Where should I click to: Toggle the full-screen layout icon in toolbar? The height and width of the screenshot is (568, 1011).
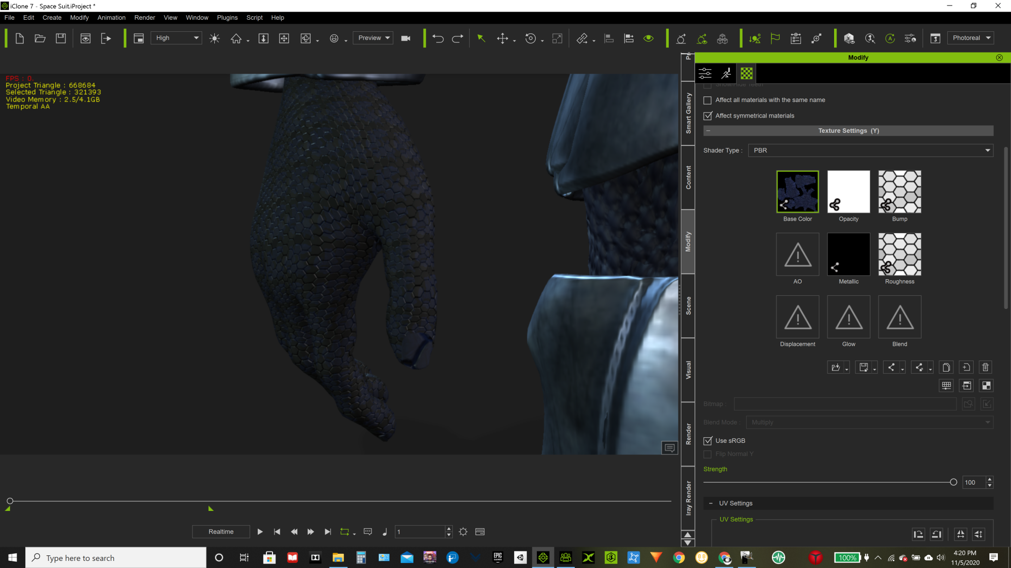pos(139,38)
